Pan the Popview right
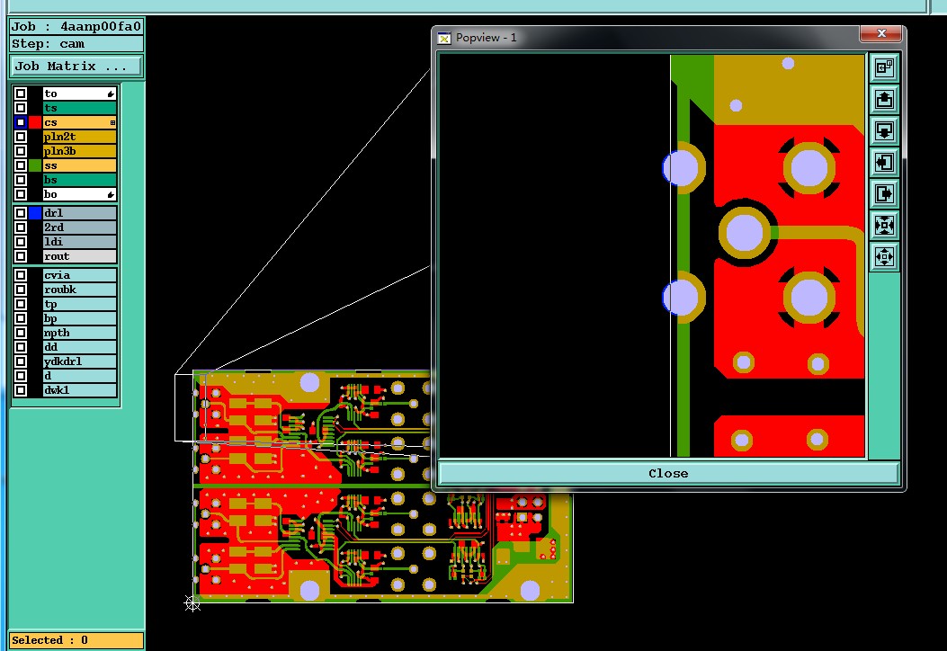The width and height of the screenshot is (947, 651). [884, 193]
